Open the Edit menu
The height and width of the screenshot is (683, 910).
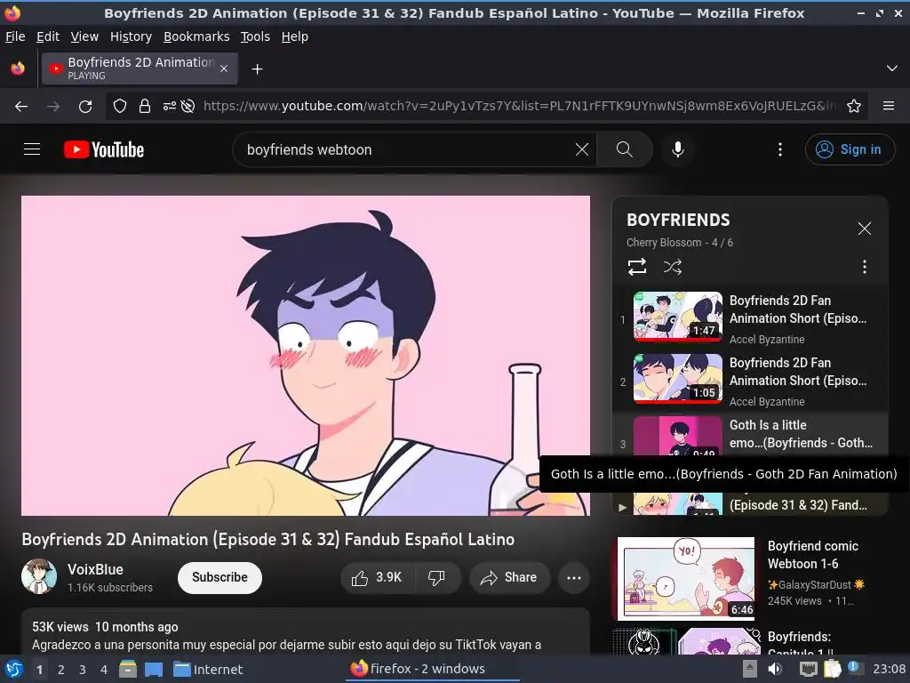pos(48,36)
